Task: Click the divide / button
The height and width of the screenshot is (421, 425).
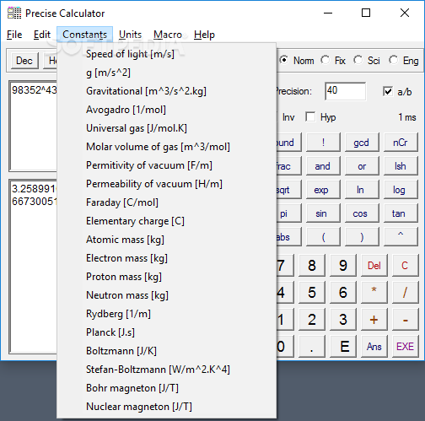Action: tap(405, 292)
